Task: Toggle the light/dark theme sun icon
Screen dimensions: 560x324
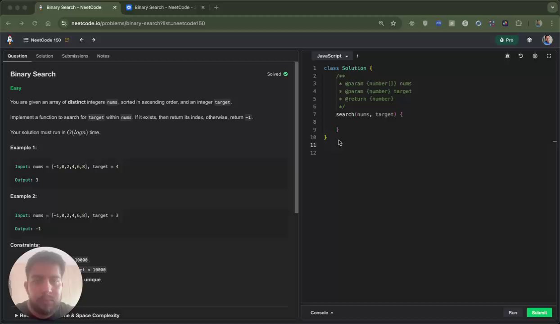Action: (x=529, y=40)
